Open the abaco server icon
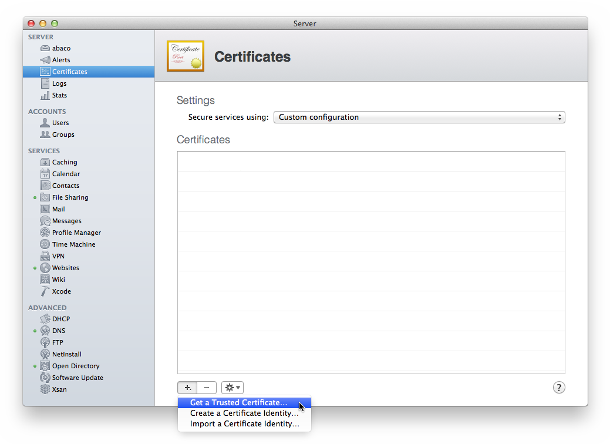610x444 pixels. point(45,48)
